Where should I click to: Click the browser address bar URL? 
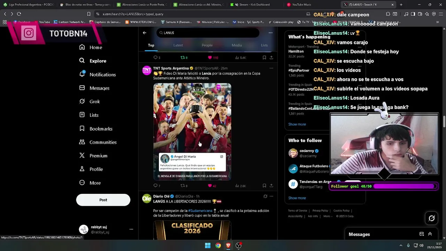(133, 14)
